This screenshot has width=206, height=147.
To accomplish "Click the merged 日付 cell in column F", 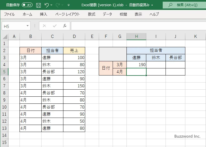I will point(106,68).
